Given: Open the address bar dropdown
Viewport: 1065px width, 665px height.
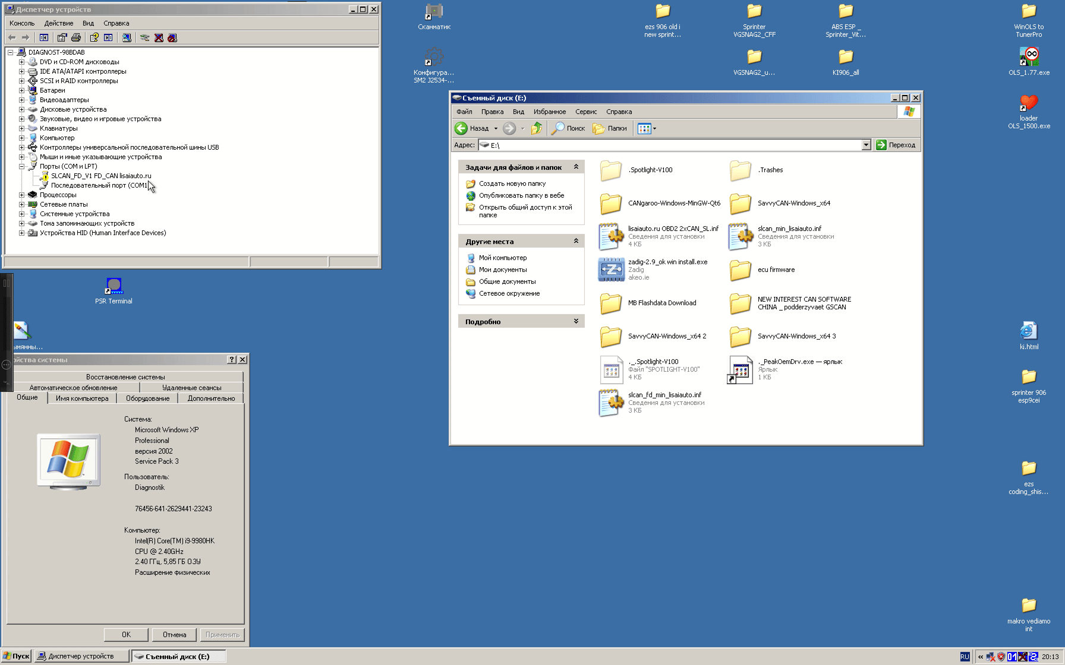Looking at the screenshot, I should 866,145.
